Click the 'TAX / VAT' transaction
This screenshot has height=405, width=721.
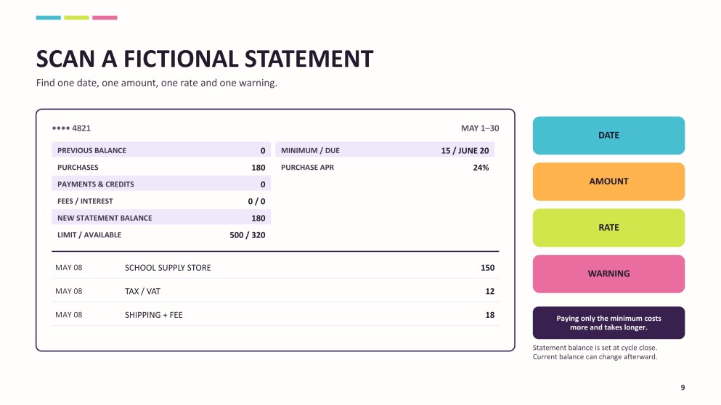click(142, 292)
